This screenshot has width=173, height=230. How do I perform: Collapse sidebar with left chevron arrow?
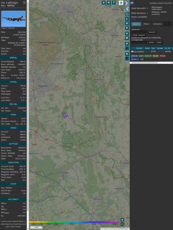(x=127, y=9)
